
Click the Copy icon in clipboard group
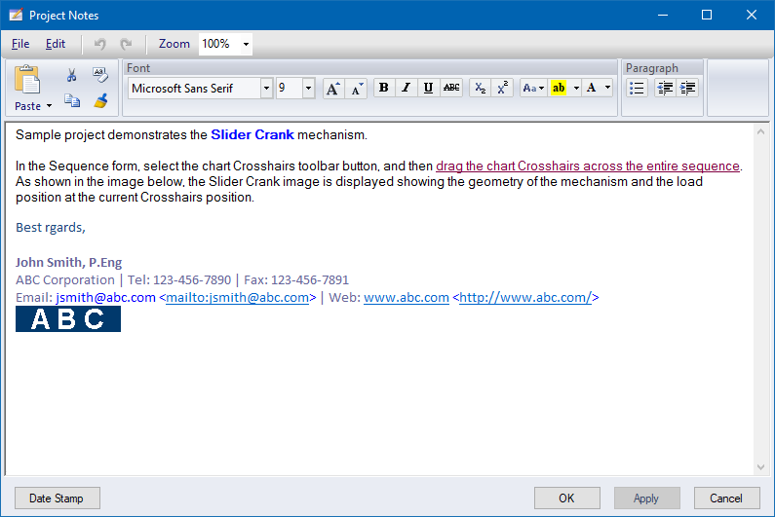point(71,100)
